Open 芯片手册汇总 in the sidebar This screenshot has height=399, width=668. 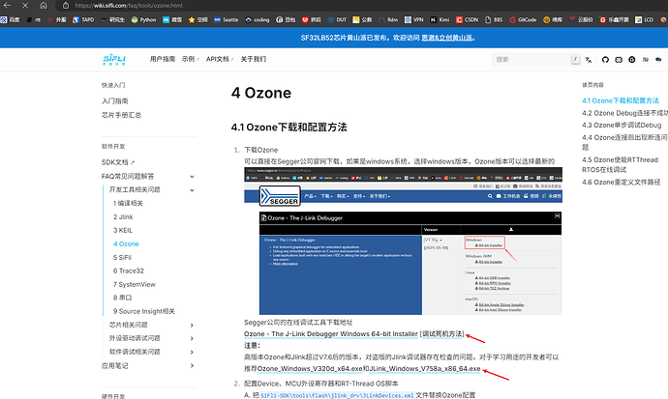121,115
